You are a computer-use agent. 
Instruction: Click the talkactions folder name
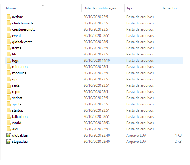[21, 117]
